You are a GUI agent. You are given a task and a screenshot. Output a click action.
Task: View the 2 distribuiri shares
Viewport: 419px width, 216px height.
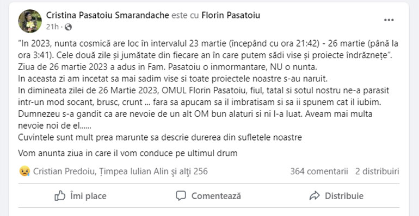click(x=377, y=171)
